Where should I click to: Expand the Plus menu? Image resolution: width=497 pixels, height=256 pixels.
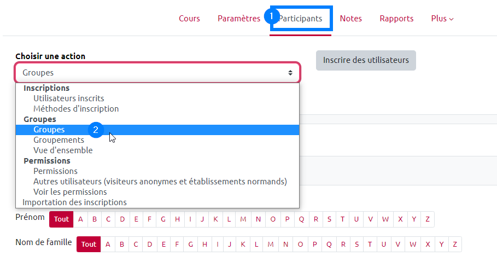(442, 19)
